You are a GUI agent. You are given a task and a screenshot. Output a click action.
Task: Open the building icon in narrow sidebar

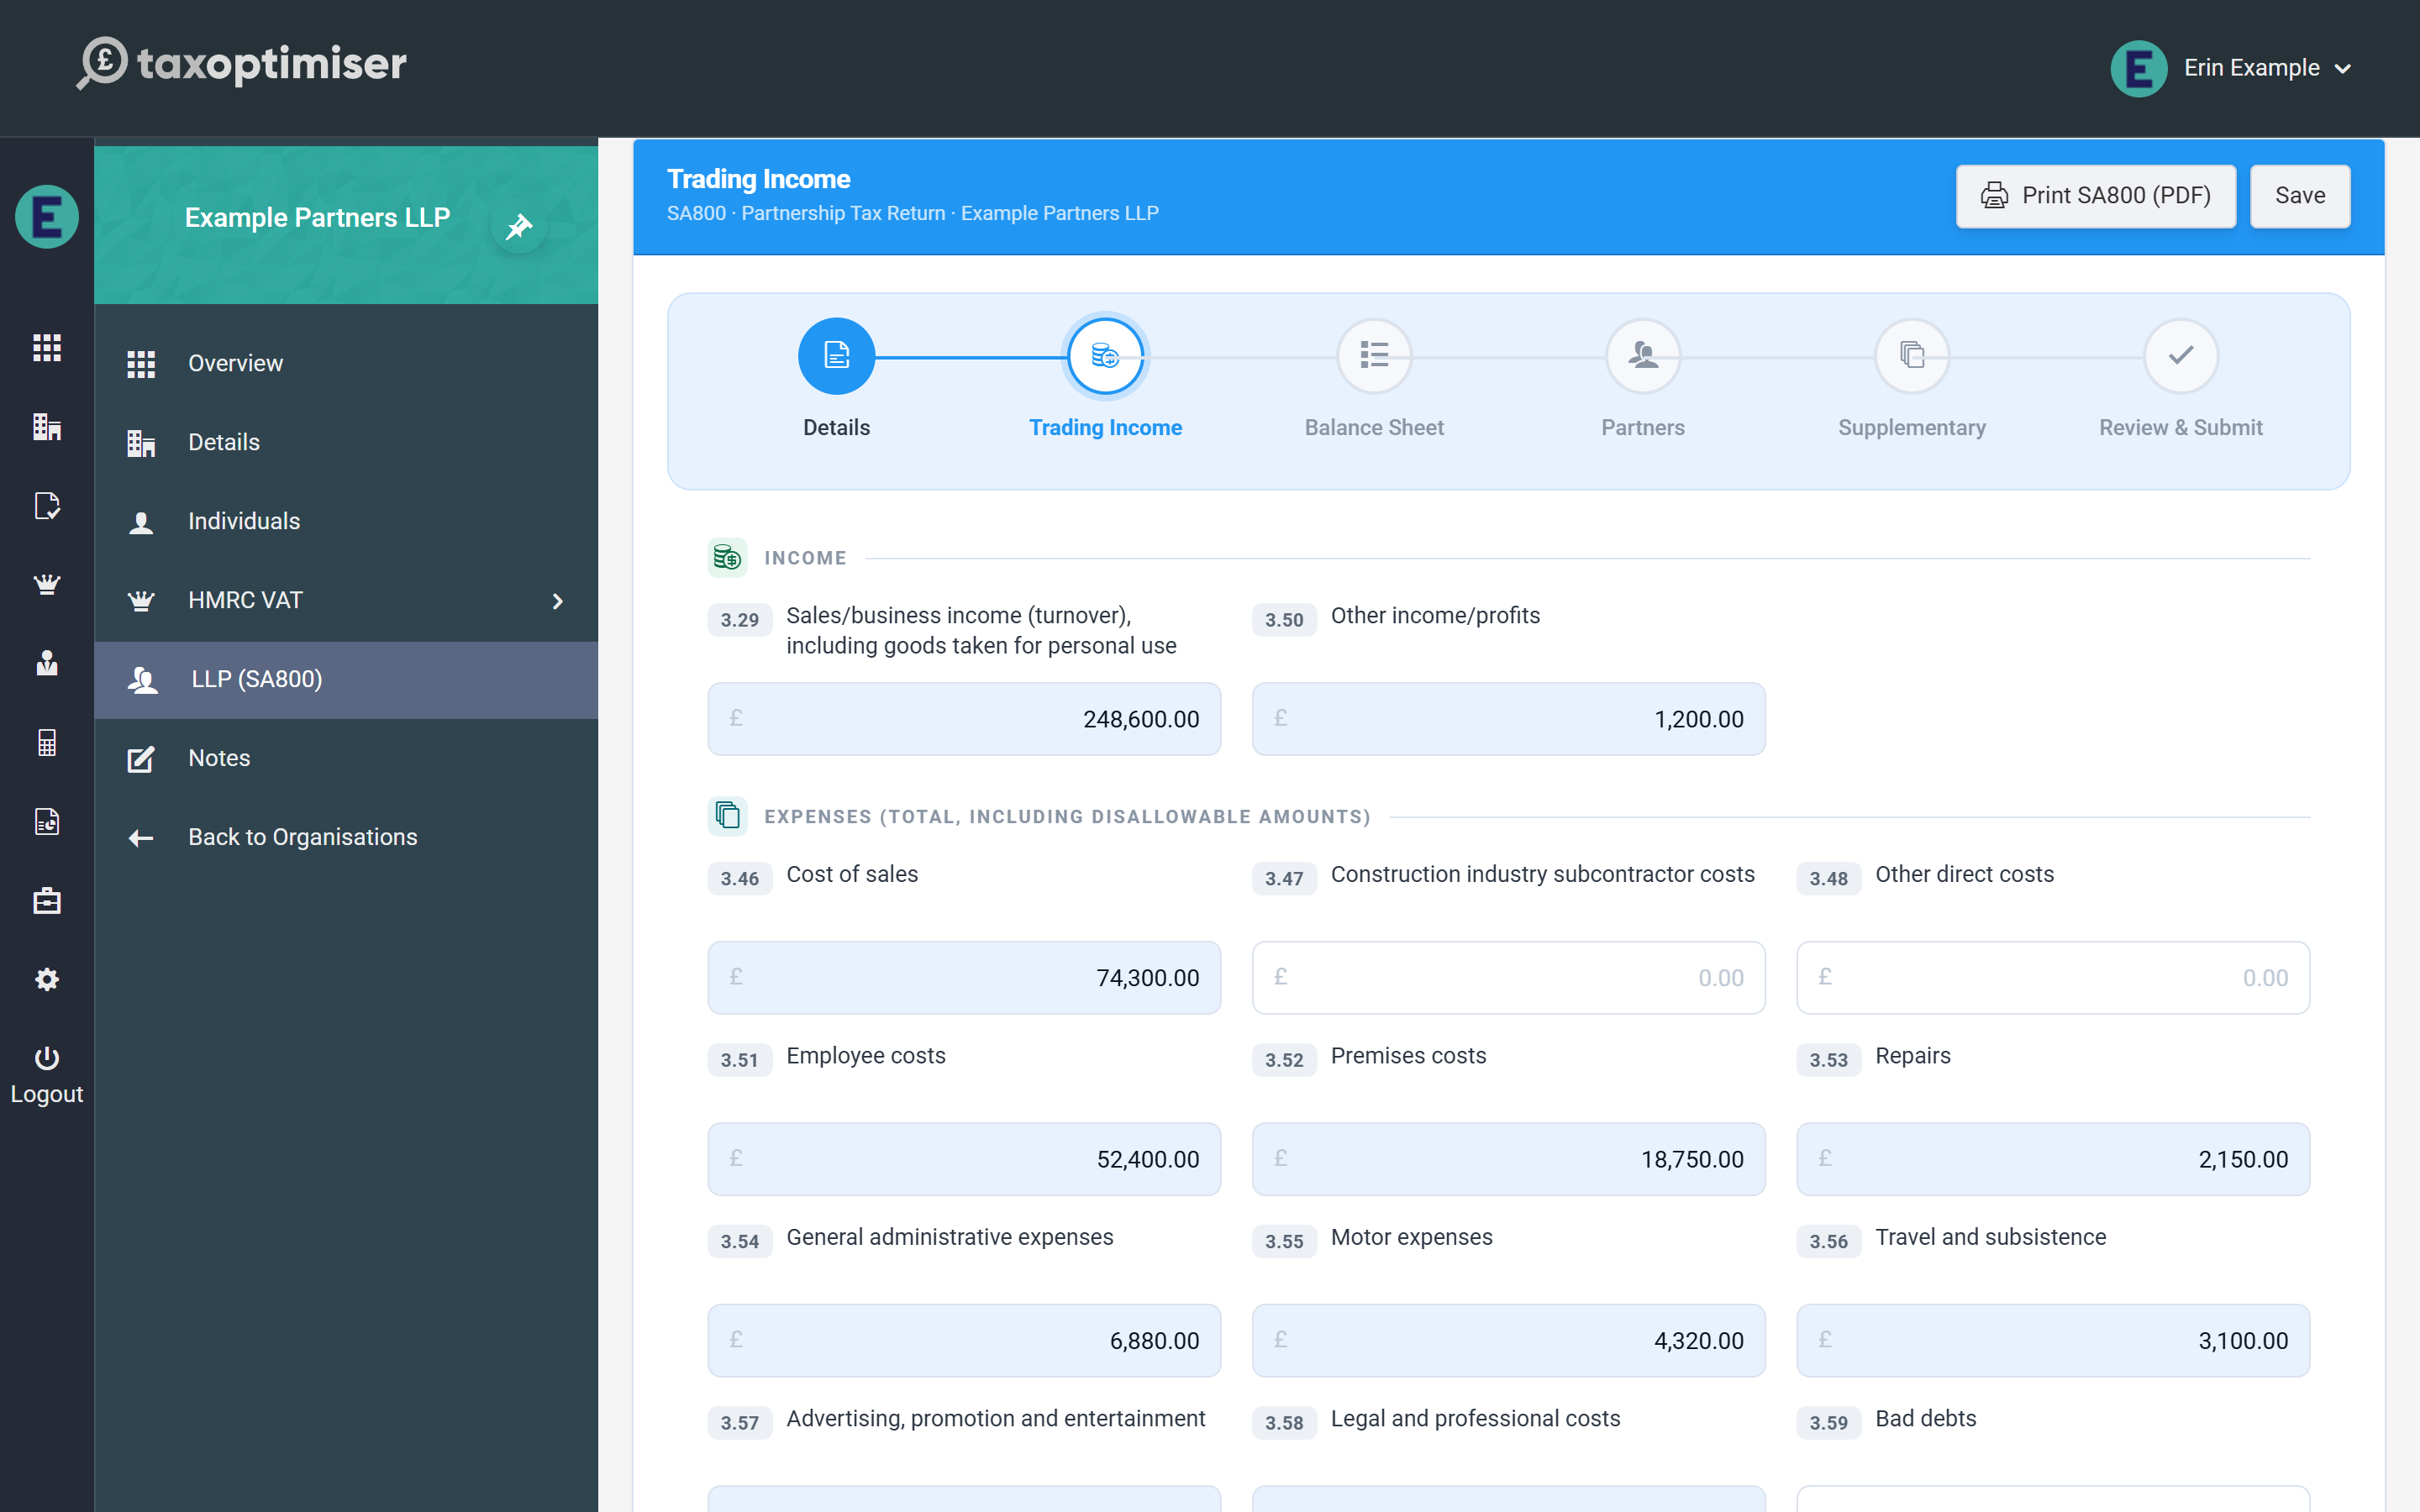pyautogui.click(x=47, y=426)
